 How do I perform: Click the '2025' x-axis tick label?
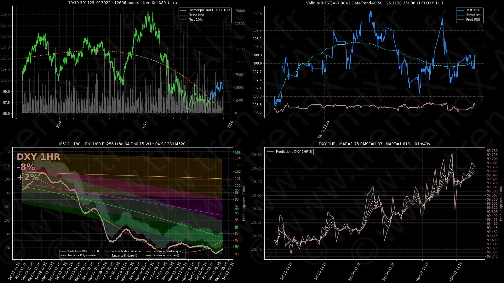[145, 125]
